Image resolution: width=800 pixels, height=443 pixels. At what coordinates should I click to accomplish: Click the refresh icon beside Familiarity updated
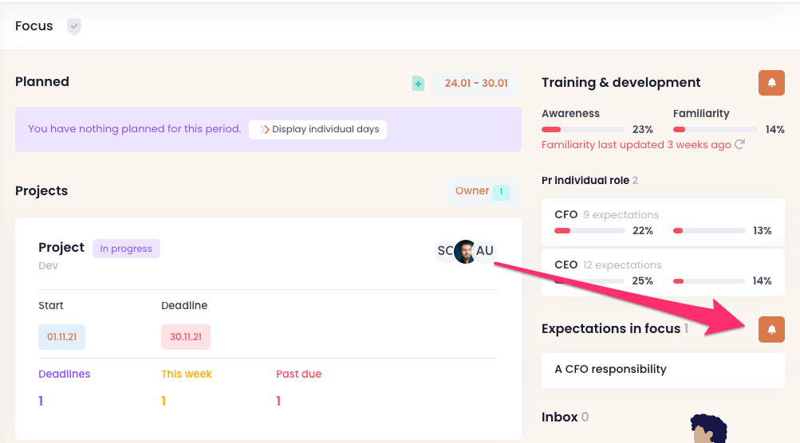tap(739, 145)
